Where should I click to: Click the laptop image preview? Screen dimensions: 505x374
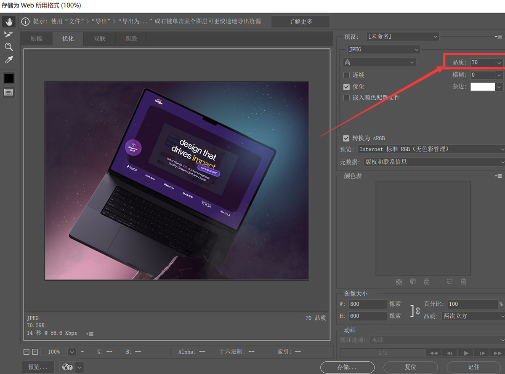coord(177,181)
